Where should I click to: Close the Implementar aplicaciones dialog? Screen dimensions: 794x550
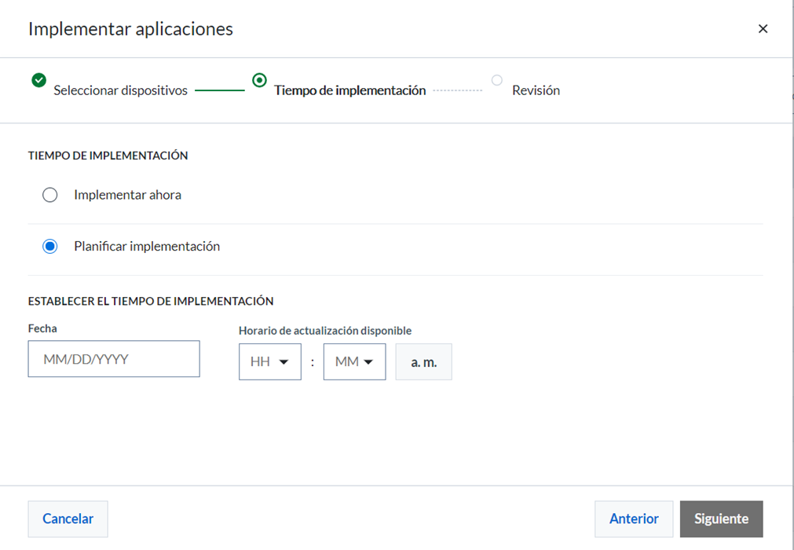[763, 29]
